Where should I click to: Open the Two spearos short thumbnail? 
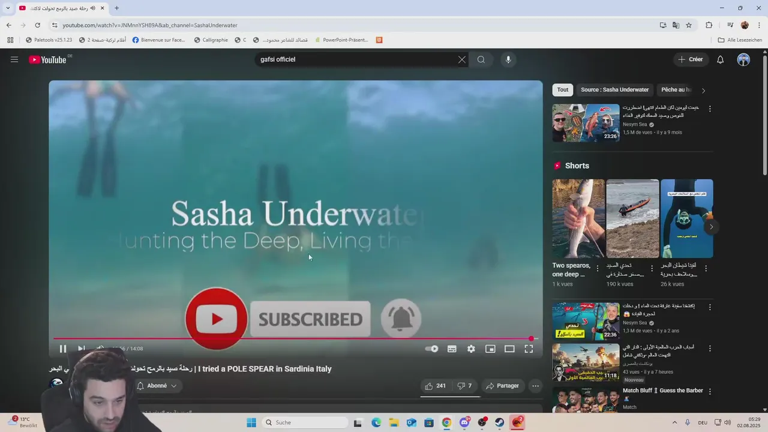pyautogui.click(x=578, y=218)
